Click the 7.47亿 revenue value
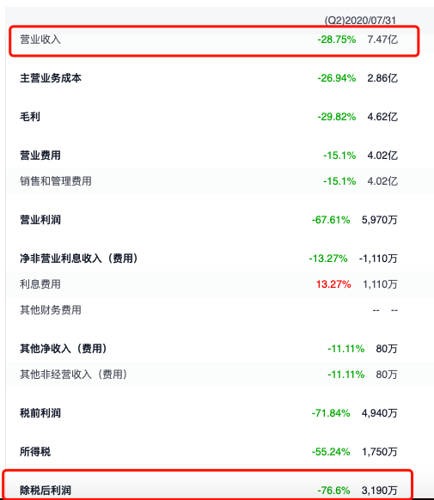Viewport: 434px width, 500px height. point(382,40)
